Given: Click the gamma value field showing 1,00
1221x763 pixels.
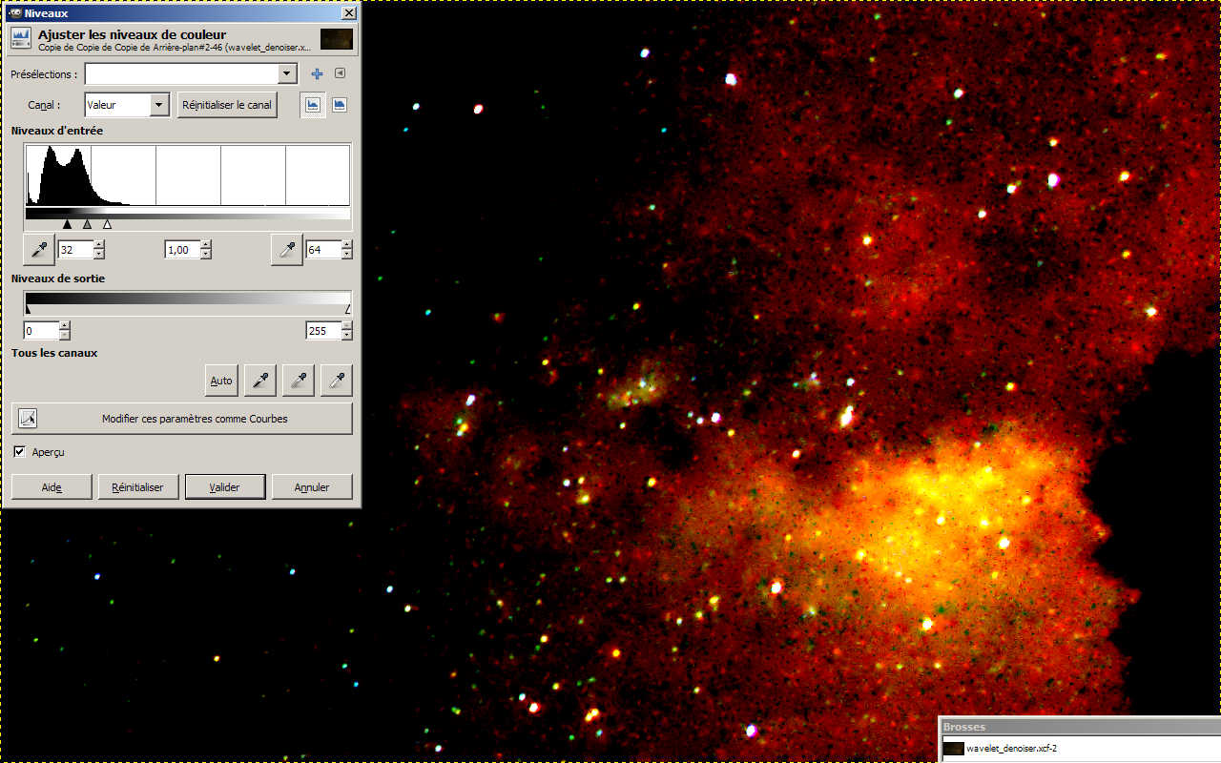Looking at the screenshot, I should click(x=181, y=250).
